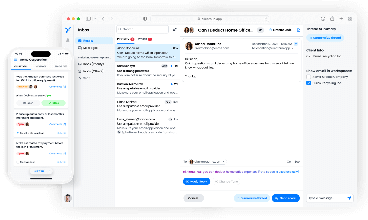Switch to MESSAGES tab on phone
Screen dimensions: 368x220
click(x=41, y=66)
